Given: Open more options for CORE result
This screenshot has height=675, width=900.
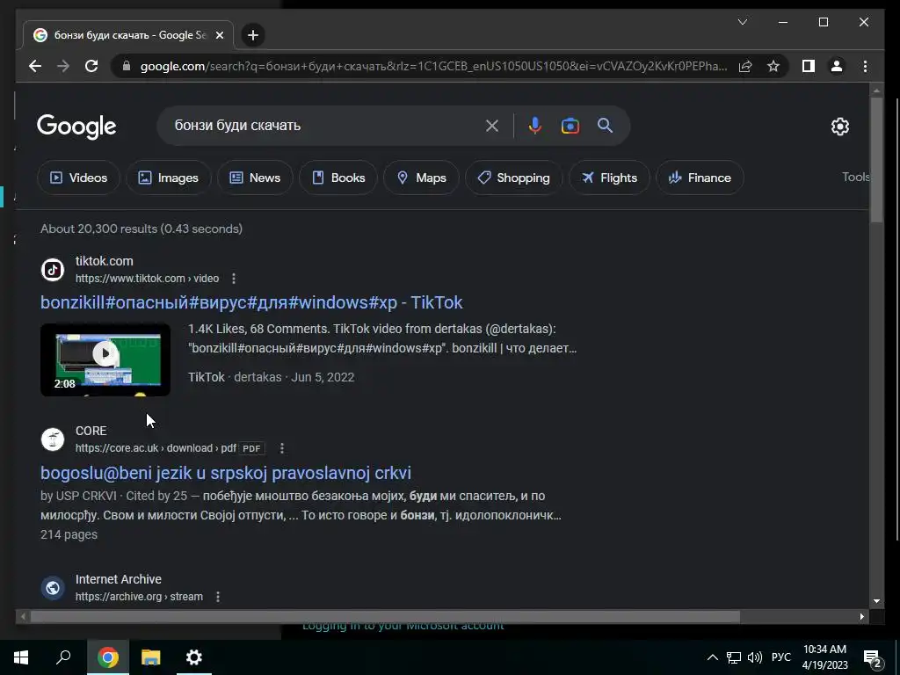Looking at the screenshot, I should click(x=282, y=448).
